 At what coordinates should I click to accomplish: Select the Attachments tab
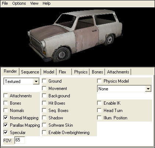click(118, 72)
